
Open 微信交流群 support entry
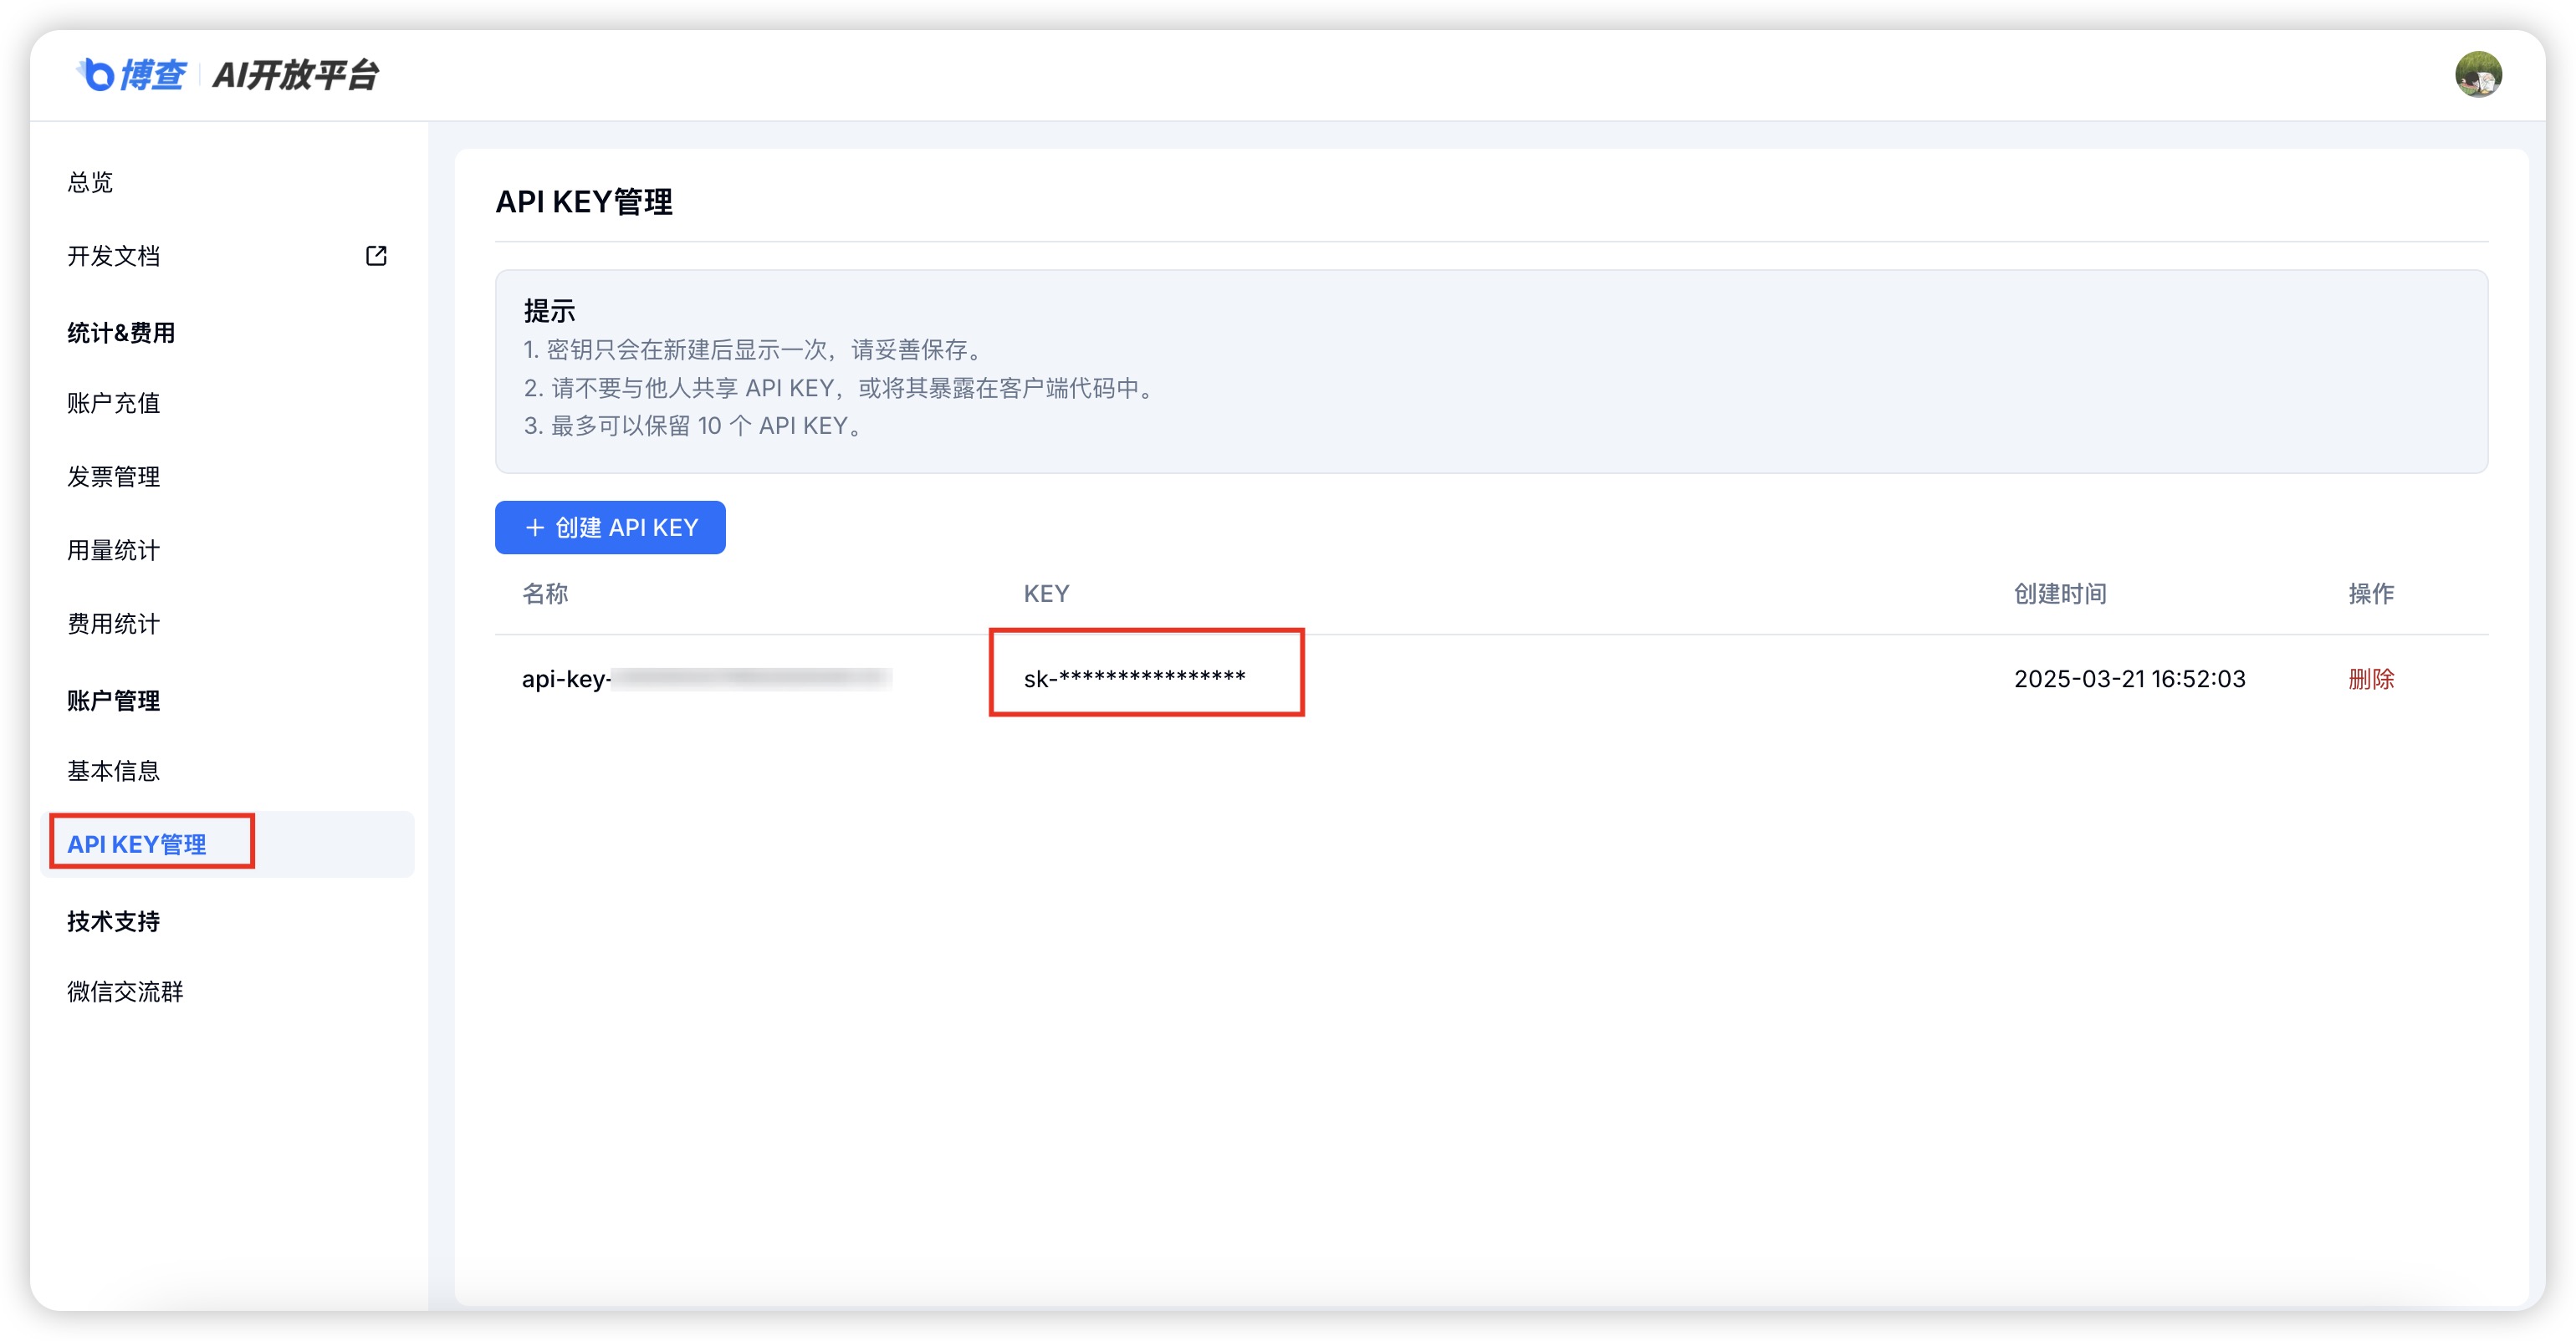click(125, 992)
